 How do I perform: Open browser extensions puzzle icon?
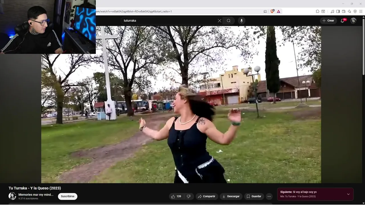(317, 11)
